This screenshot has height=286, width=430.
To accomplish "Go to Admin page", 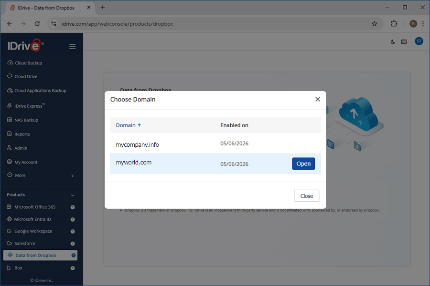I will coord(21,148).
